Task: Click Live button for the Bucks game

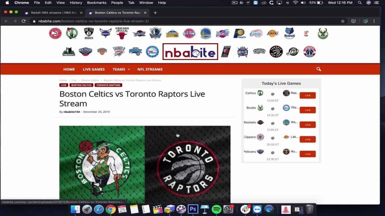Action: [x=308, y=110]
